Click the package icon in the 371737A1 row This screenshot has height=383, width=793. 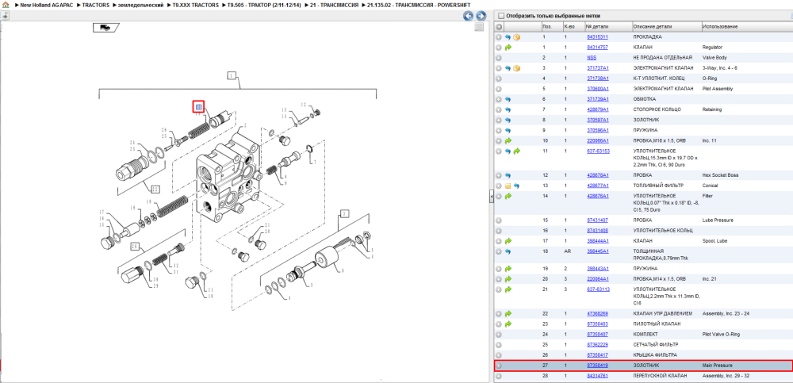tap(517, 68)
